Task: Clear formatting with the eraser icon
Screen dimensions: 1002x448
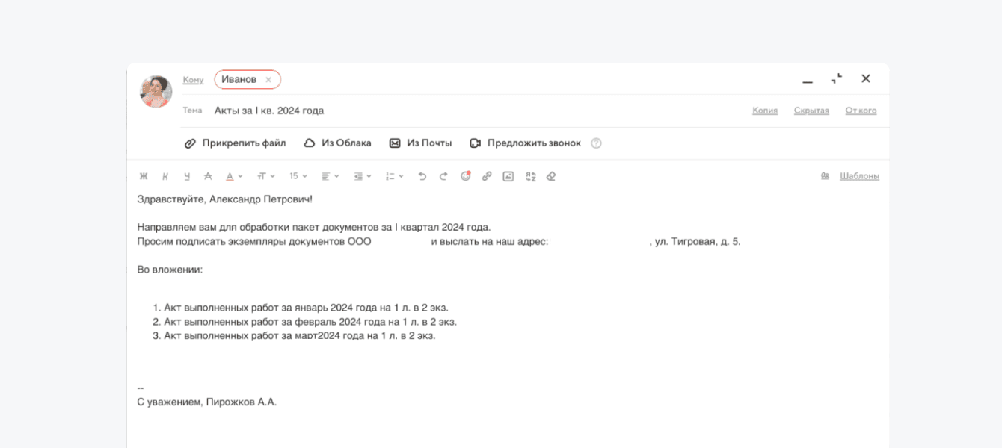Action: (x=551, y=176)
